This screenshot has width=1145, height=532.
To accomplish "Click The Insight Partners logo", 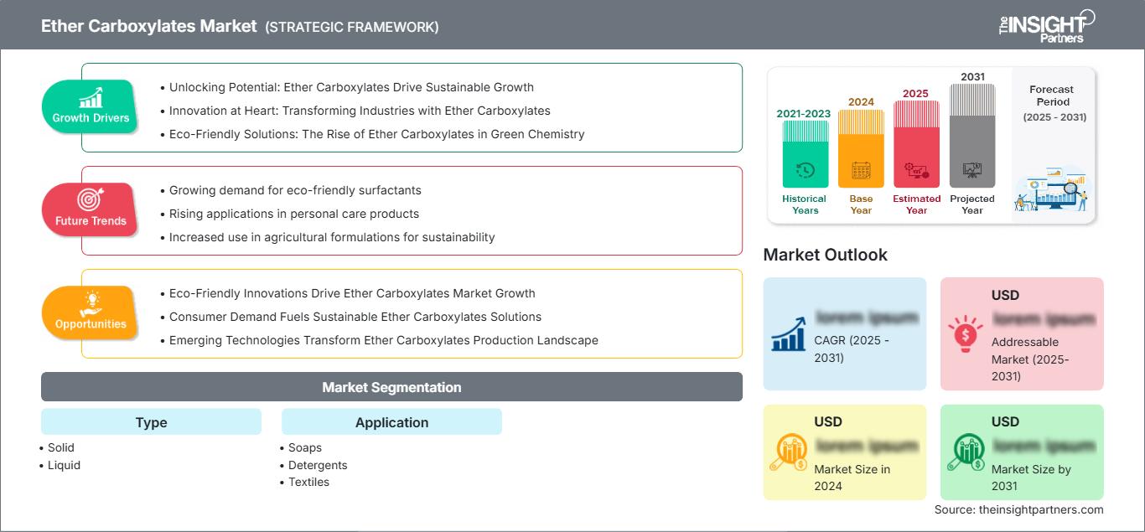I will tap(1046, 25).
